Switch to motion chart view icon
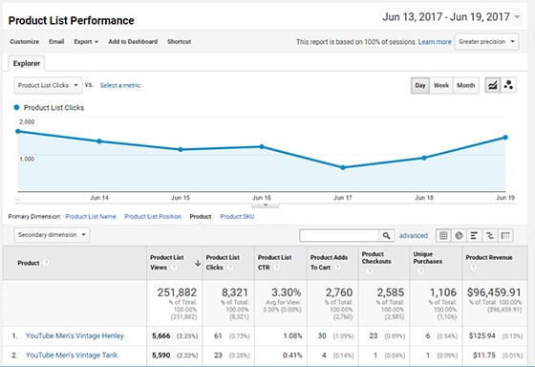 [508, 85]
